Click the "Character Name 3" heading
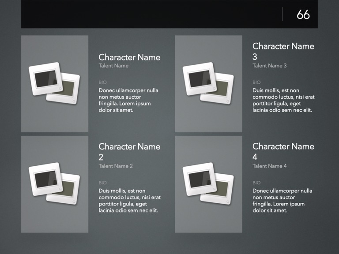339x254 pixels. [x=283, y=51]
